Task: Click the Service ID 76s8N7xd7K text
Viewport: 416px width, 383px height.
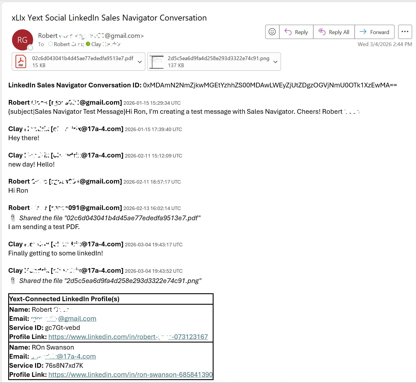Action: coord(46,365)
